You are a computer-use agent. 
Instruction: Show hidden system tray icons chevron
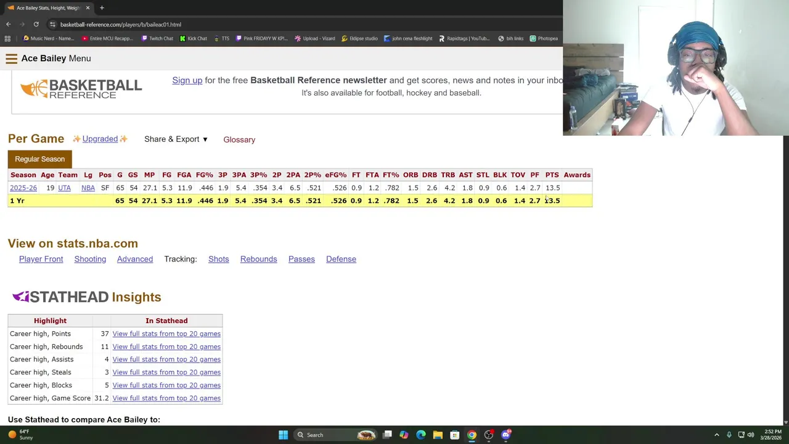716,435
